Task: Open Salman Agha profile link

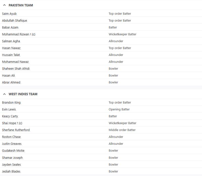Action: pyautogui.click(x=11, y=41)
